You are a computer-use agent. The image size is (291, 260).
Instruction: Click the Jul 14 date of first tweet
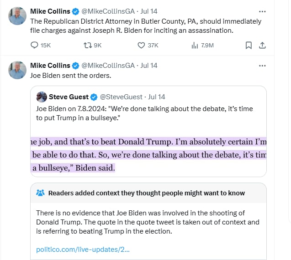(x=148, y=11)
